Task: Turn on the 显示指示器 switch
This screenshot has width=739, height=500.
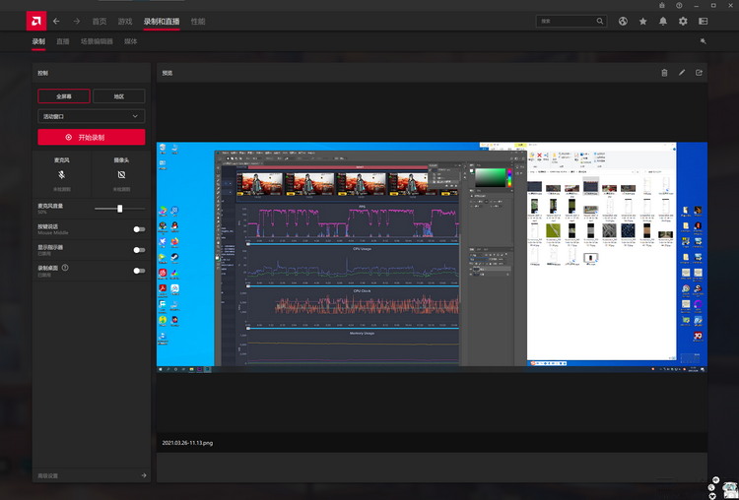Action: pos(138,250)
